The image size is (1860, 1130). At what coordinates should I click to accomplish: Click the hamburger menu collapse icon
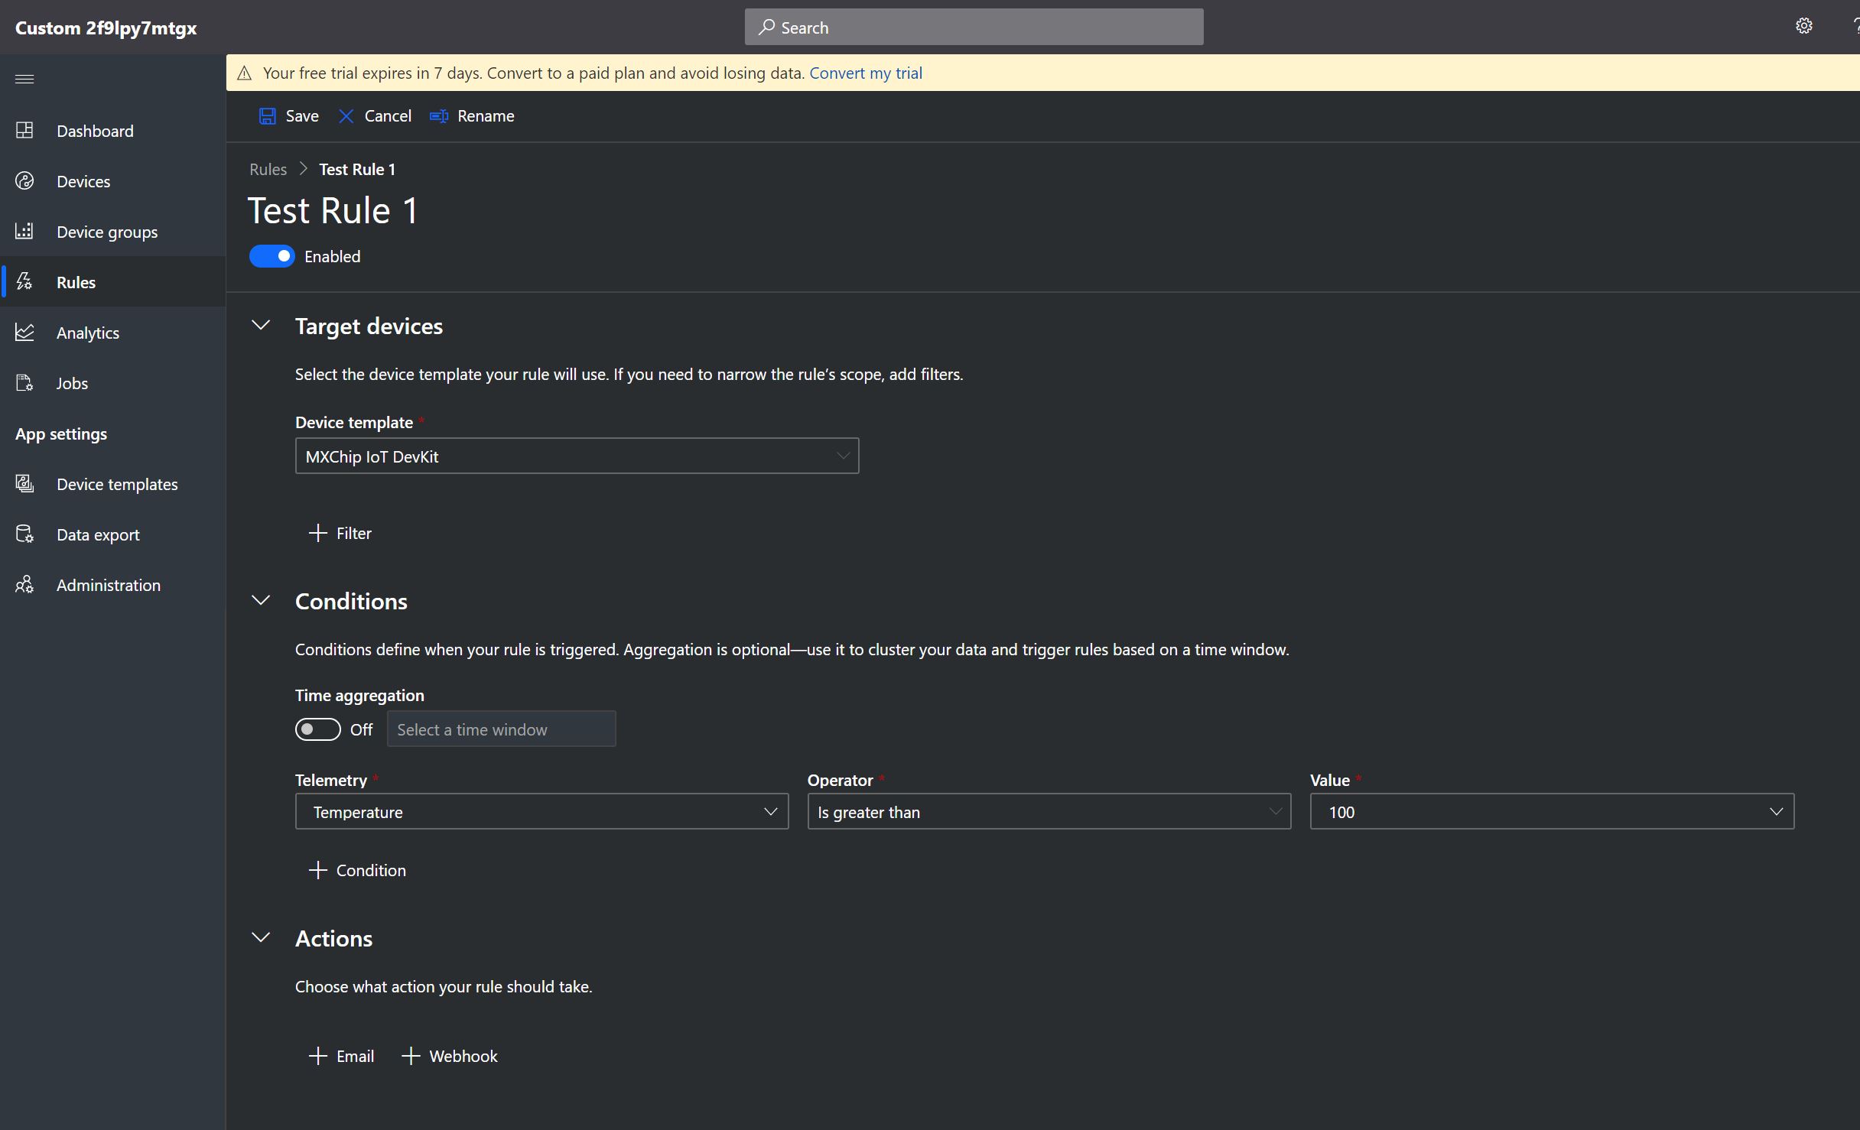24,80
